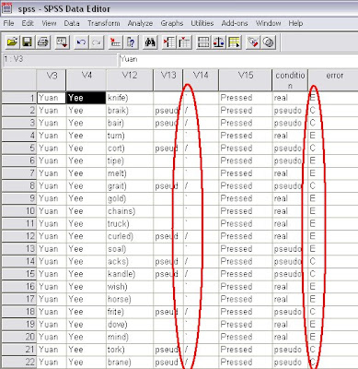358x369 pixels.
Task: Click the 'knife)' cell
Action: tap(130, 98)
